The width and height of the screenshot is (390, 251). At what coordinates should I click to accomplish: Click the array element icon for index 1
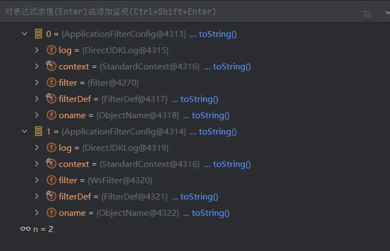pos(39,131)
